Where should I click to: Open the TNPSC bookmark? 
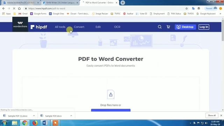tap(115, 14)
